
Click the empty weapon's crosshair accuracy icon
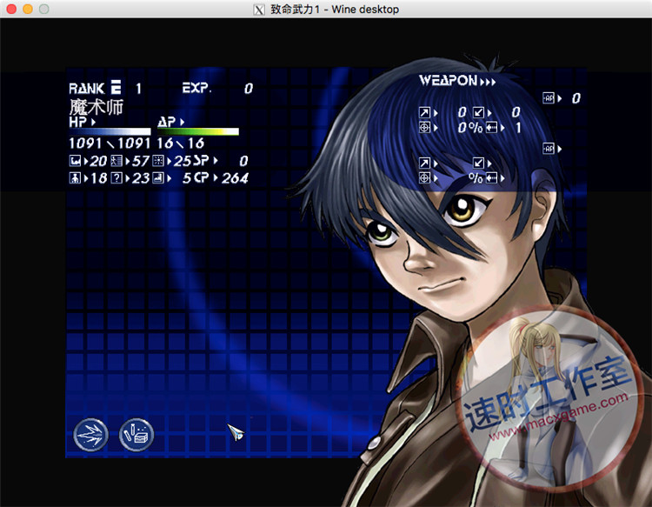coord(424,178)
